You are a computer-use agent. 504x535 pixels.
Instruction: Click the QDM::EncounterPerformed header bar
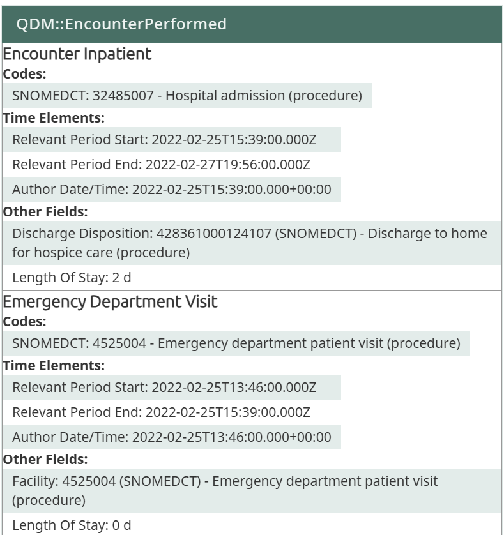pos(252,24)
